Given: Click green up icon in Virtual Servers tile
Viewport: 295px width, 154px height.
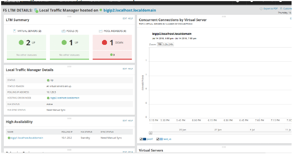Looking at the screenshot, I should point(21,43).
